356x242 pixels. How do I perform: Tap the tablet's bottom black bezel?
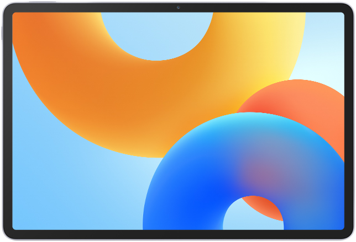178,234
